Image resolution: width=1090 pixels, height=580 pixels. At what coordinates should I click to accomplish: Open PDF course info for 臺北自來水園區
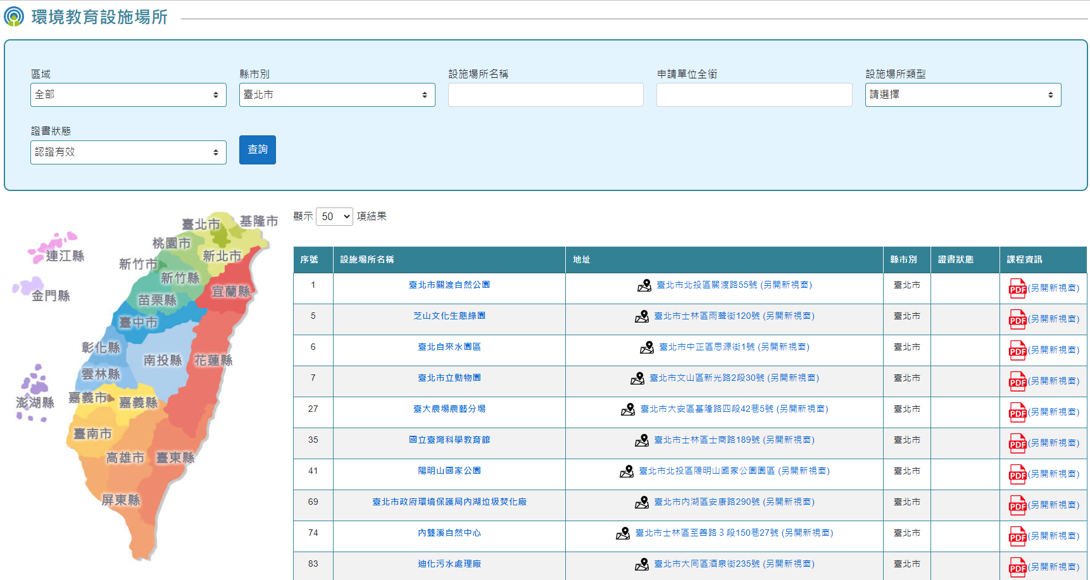click(1017, 350)
